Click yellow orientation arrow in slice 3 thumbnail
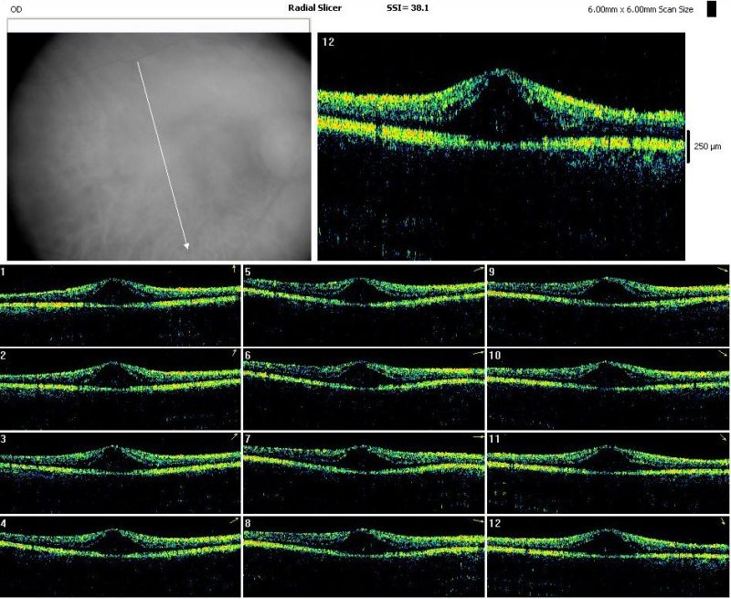Screen dimensions: 731x599 click(x=234, y=437)
